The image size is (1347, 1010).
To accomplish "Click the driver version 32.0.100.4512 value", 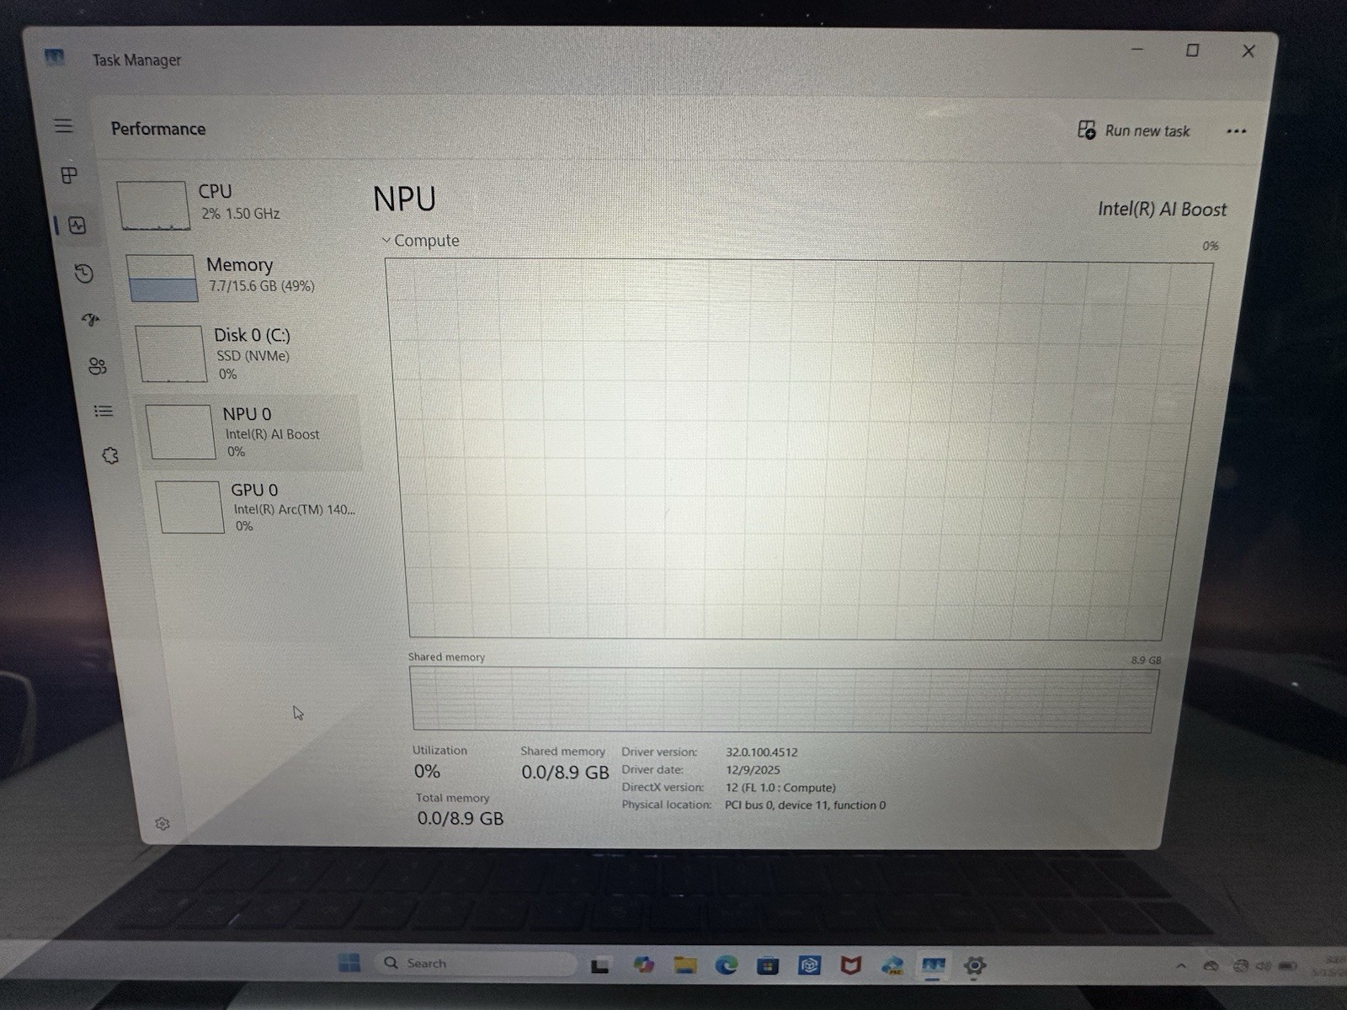I will coord(762,752).
